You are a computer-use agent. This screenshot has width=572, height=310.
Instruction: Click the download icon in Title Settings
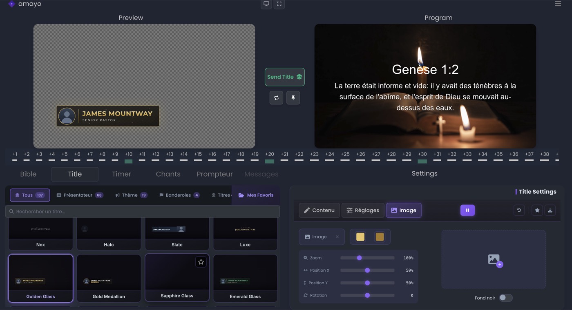click(550, 210)
